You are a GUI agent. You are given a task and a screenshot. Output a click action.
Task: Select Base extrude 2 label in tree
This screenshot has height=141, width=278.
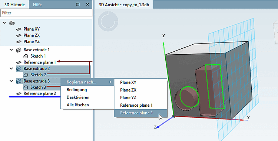[x=37, y=69]
